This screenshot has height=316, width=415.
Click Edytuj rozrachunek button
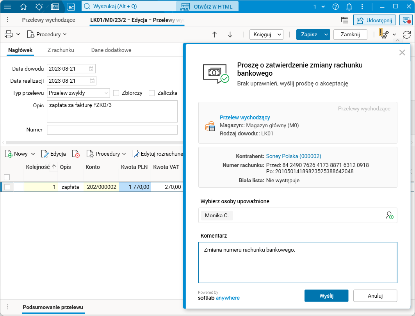[157, 154]
